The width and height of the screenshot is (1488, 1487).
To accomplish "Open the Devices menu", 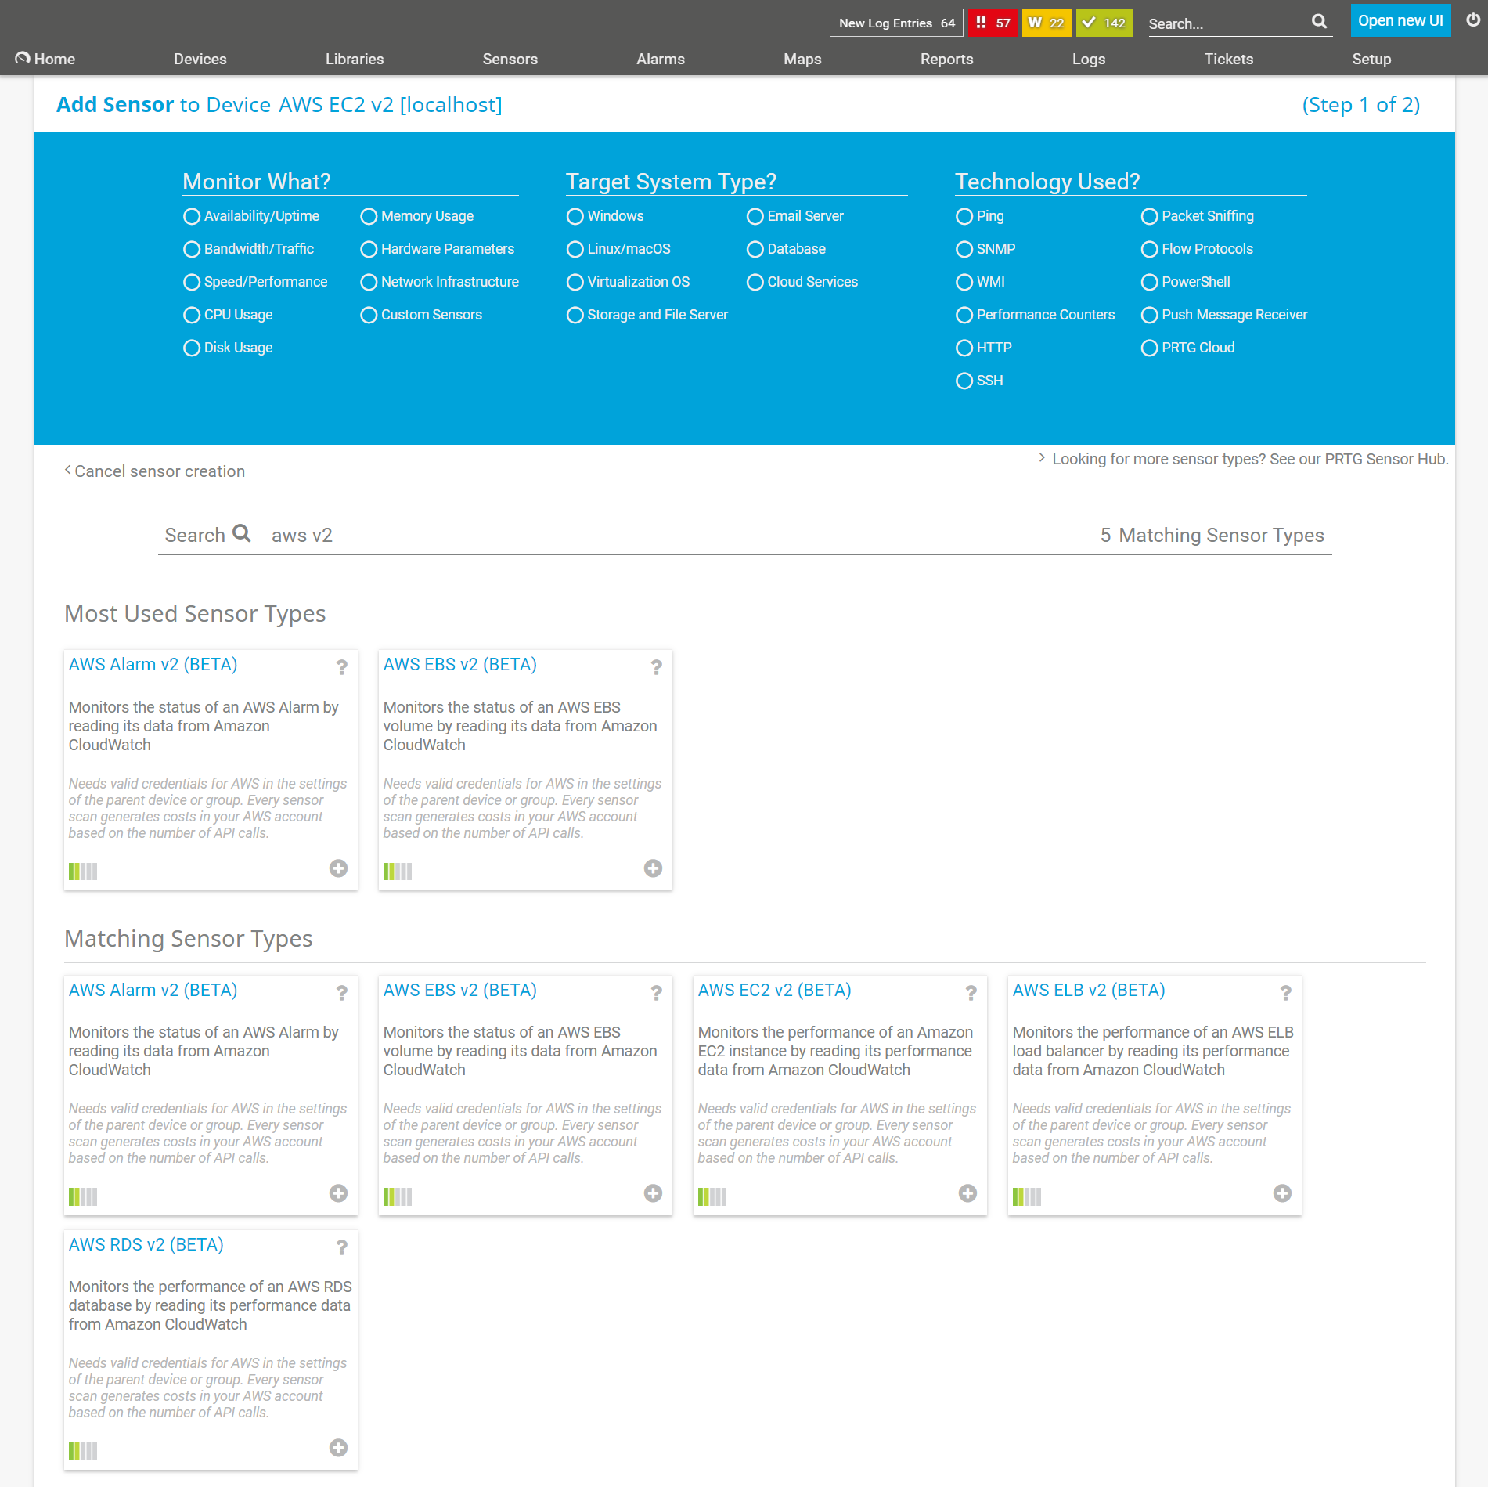I will pos(200,59).
